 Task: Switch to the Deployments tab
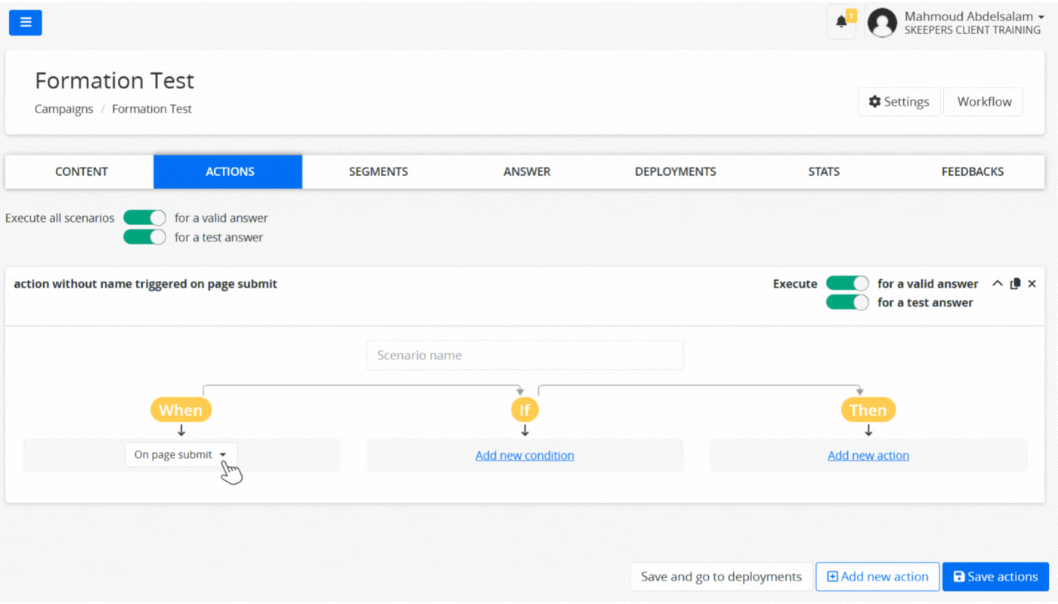coord(675,171)
